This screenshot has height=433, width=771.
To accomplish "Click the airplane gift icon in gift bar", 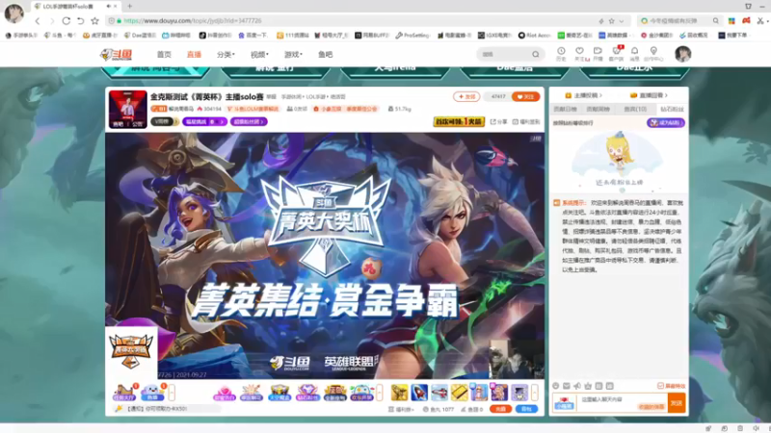I will point(439,393).
